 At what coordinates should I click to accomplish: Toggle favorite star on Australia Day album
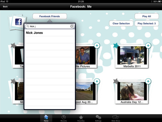tap(116, 81)
